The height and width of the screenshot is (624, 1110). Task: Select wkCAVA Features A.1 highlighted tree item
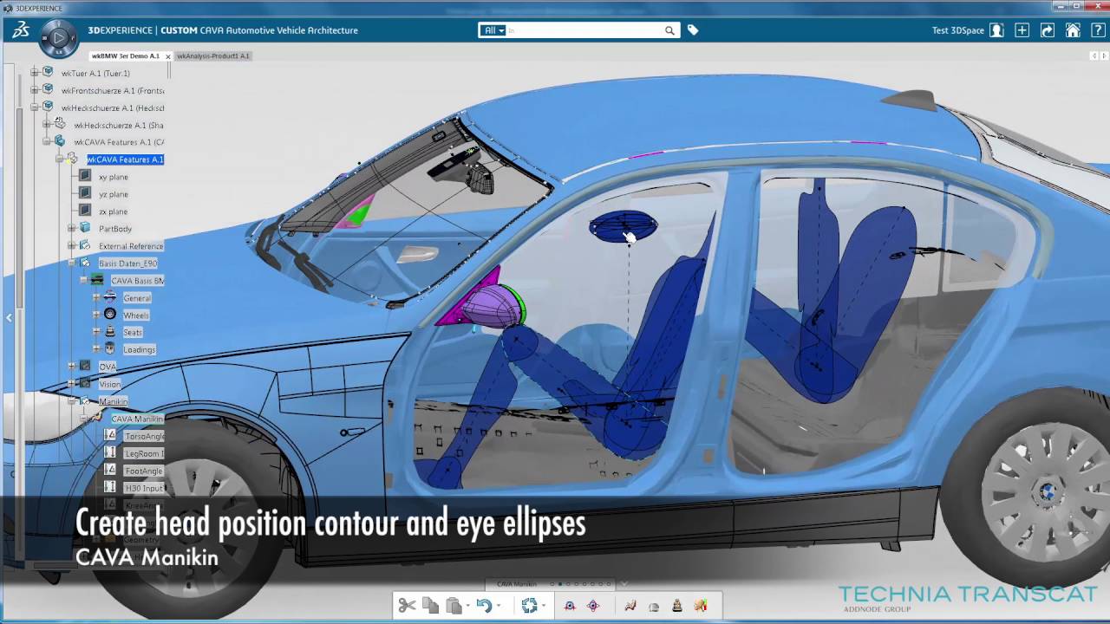point(125,159)
